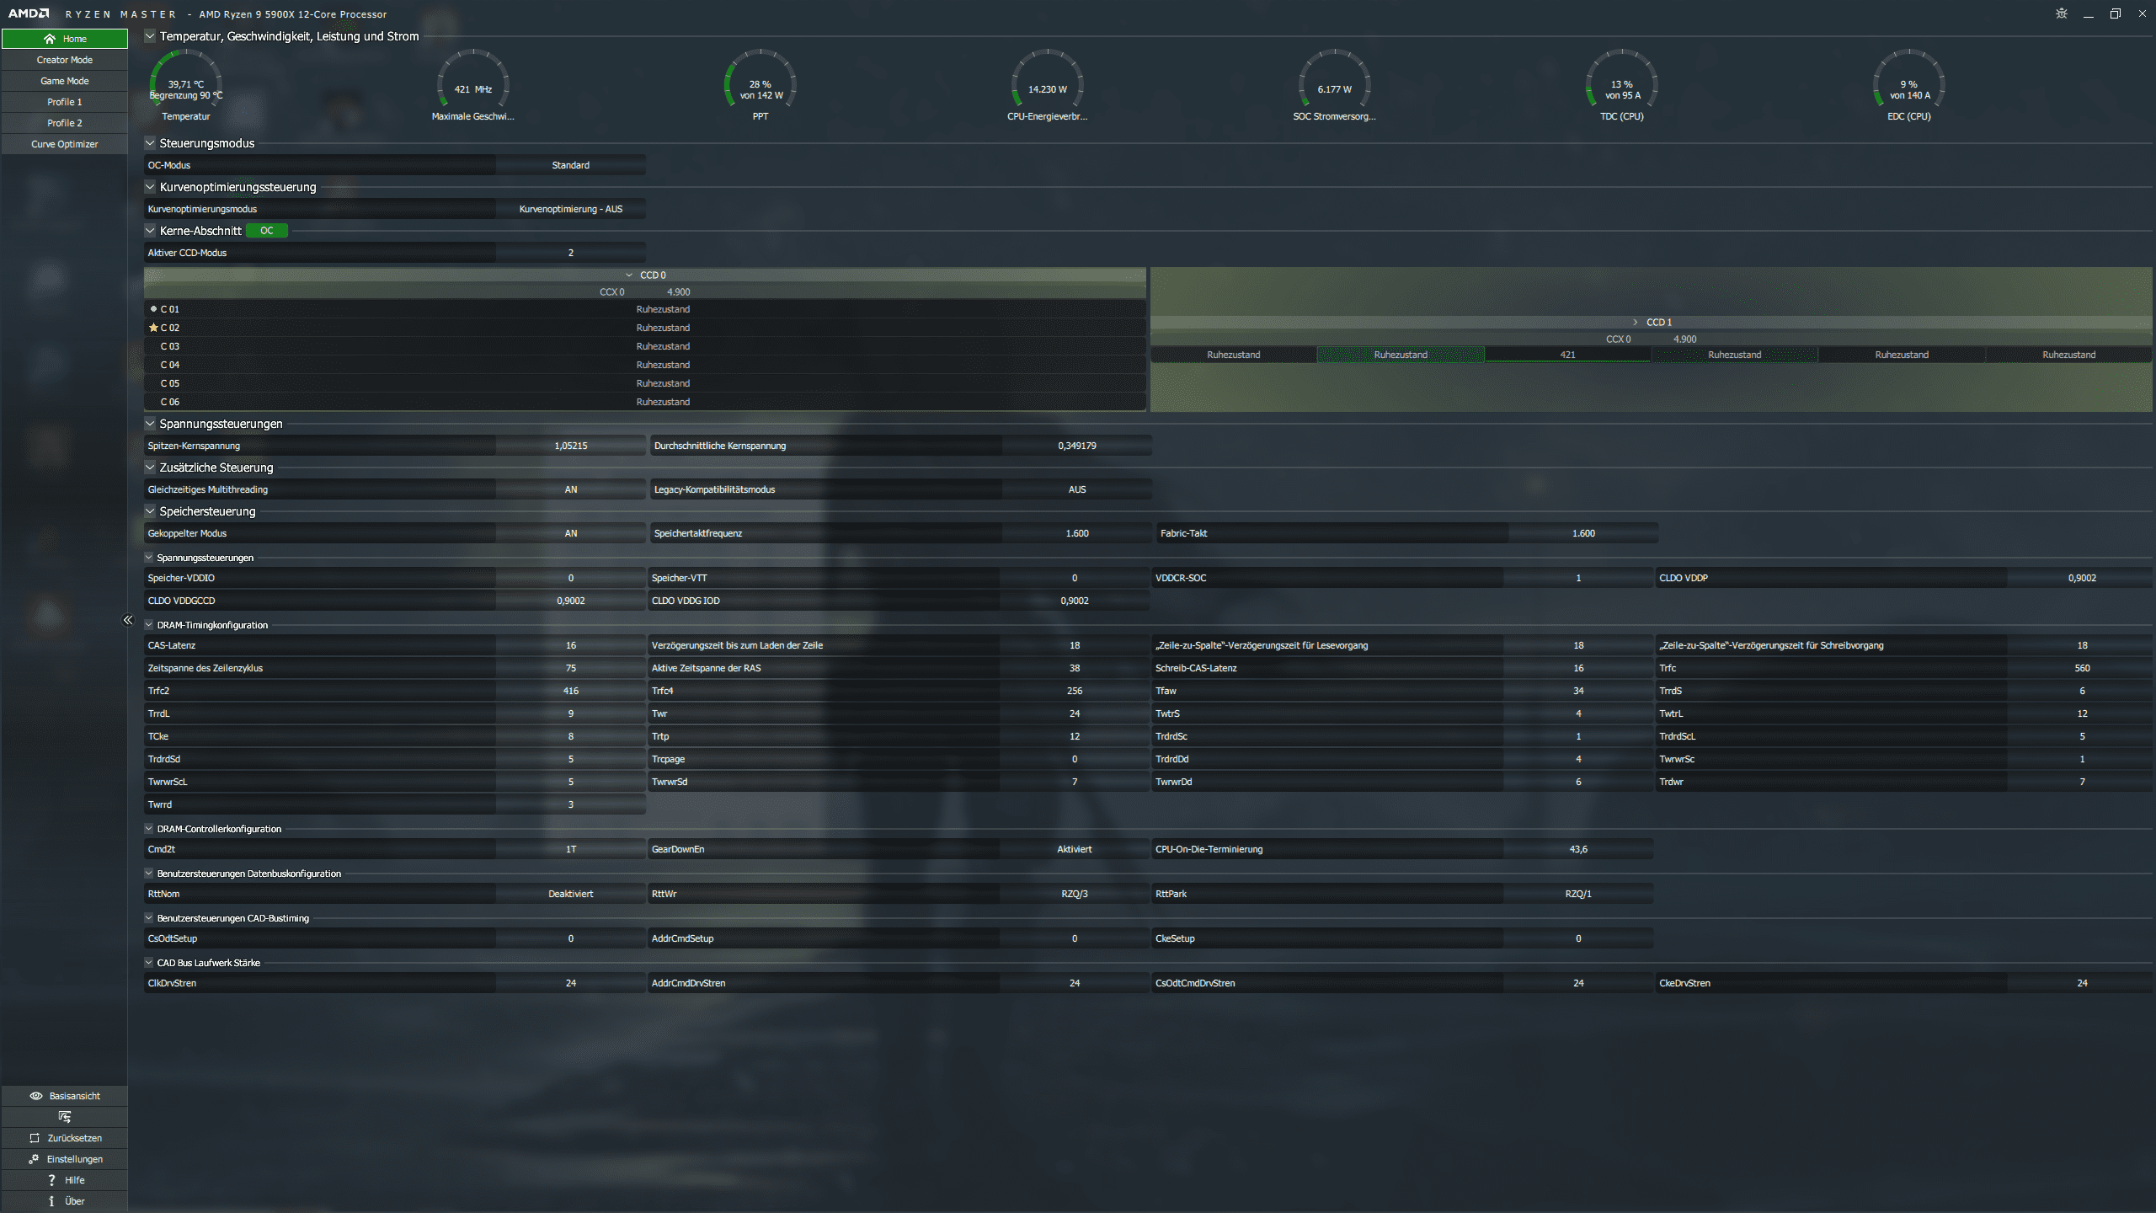This screenshot has height=1213, width=2156.
Task: Open Einstellungen settings
Action: tap(65, 1159)
